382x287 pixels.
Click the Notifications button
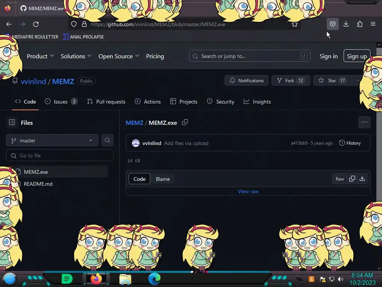(x=247, y=80)
